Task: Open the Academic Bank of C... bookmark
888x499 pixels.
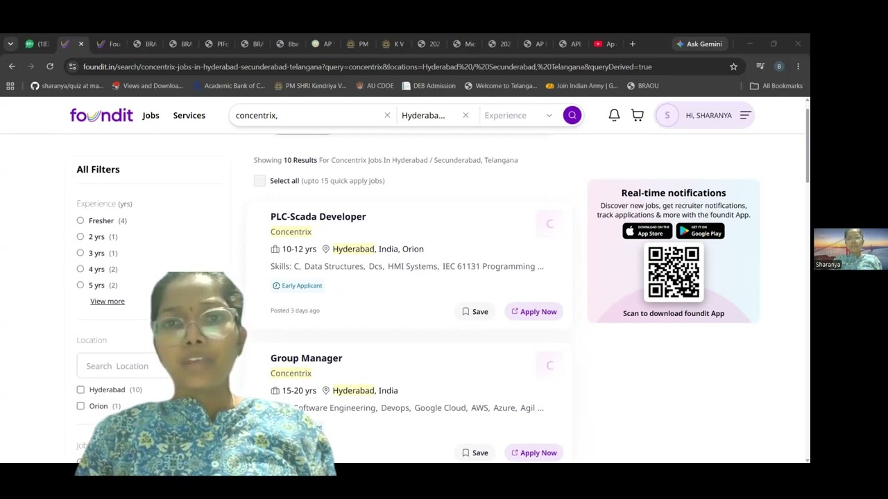Action: coord(230,86)
